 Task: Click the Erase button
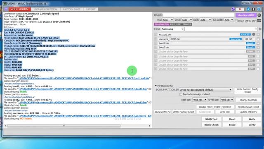[x=232, y=125]
